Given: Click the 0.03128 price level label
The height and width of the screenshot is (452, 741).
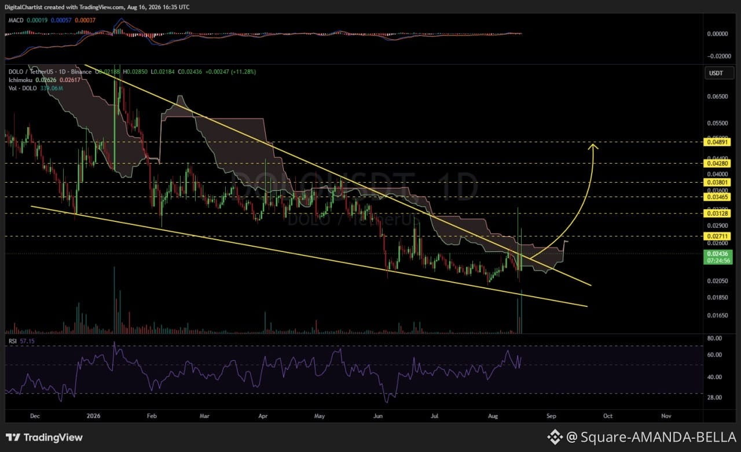Looking at the screenshot, I should coord(718,213).
